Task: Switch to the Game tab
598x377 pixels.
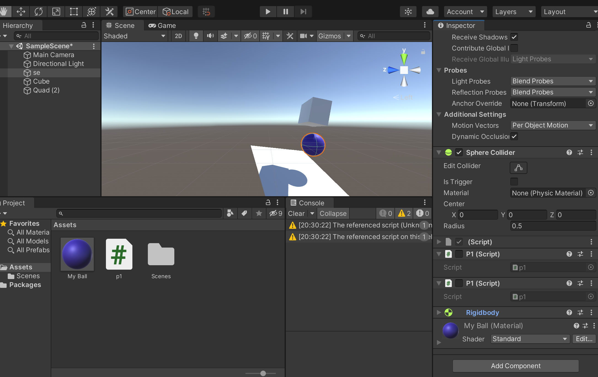Action: click(x=162, y=25)
